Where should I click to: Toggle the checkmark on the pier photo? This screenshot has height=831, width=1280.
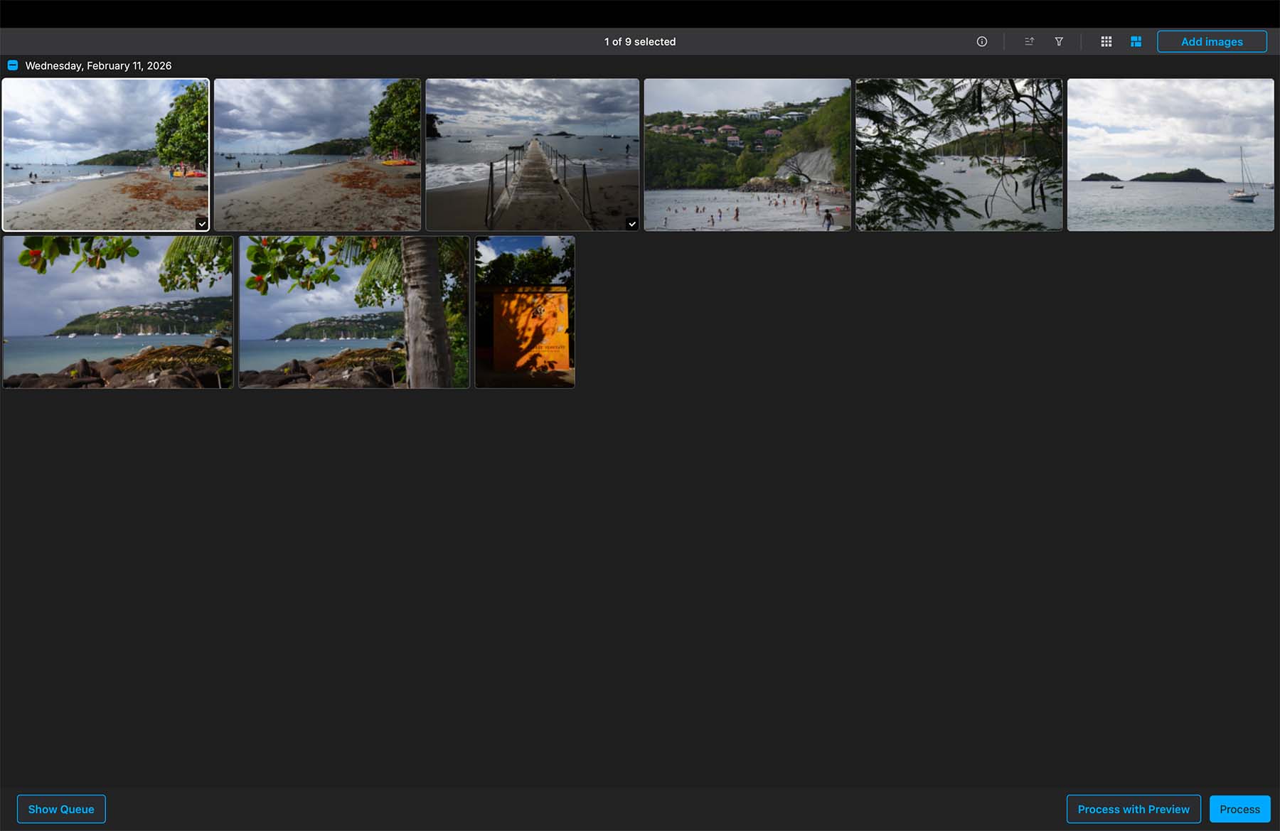tap(631, 224)
